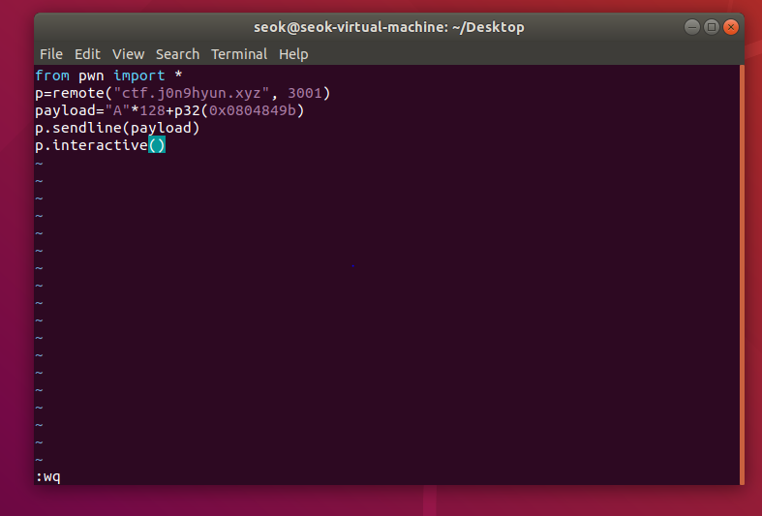Image resolution: width=762 pixels, height=516 pixels.
Task: Minimize the terminal window
Action: click(692, 27)
